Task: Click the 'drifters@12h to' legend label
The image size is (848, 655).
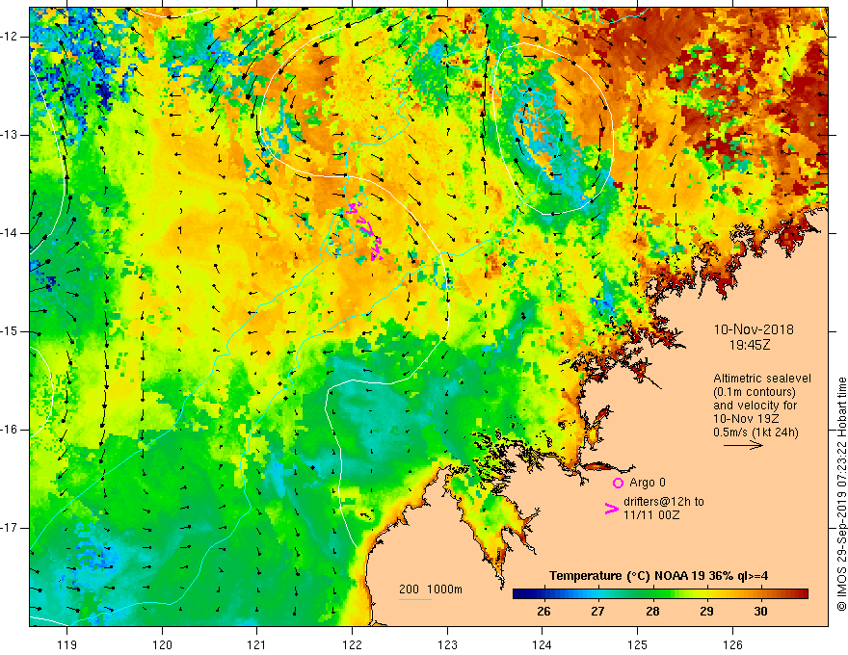Action: coord(664,502)
